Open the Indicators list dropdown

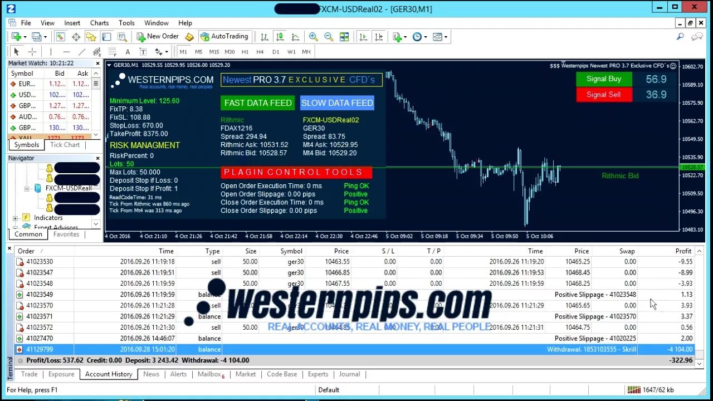click(399, 37)
